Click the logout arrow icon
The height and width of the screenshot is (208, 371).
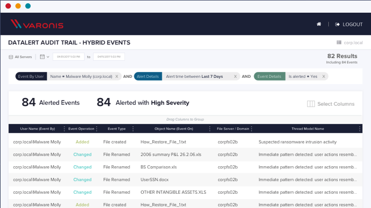[x=337, y=24]
